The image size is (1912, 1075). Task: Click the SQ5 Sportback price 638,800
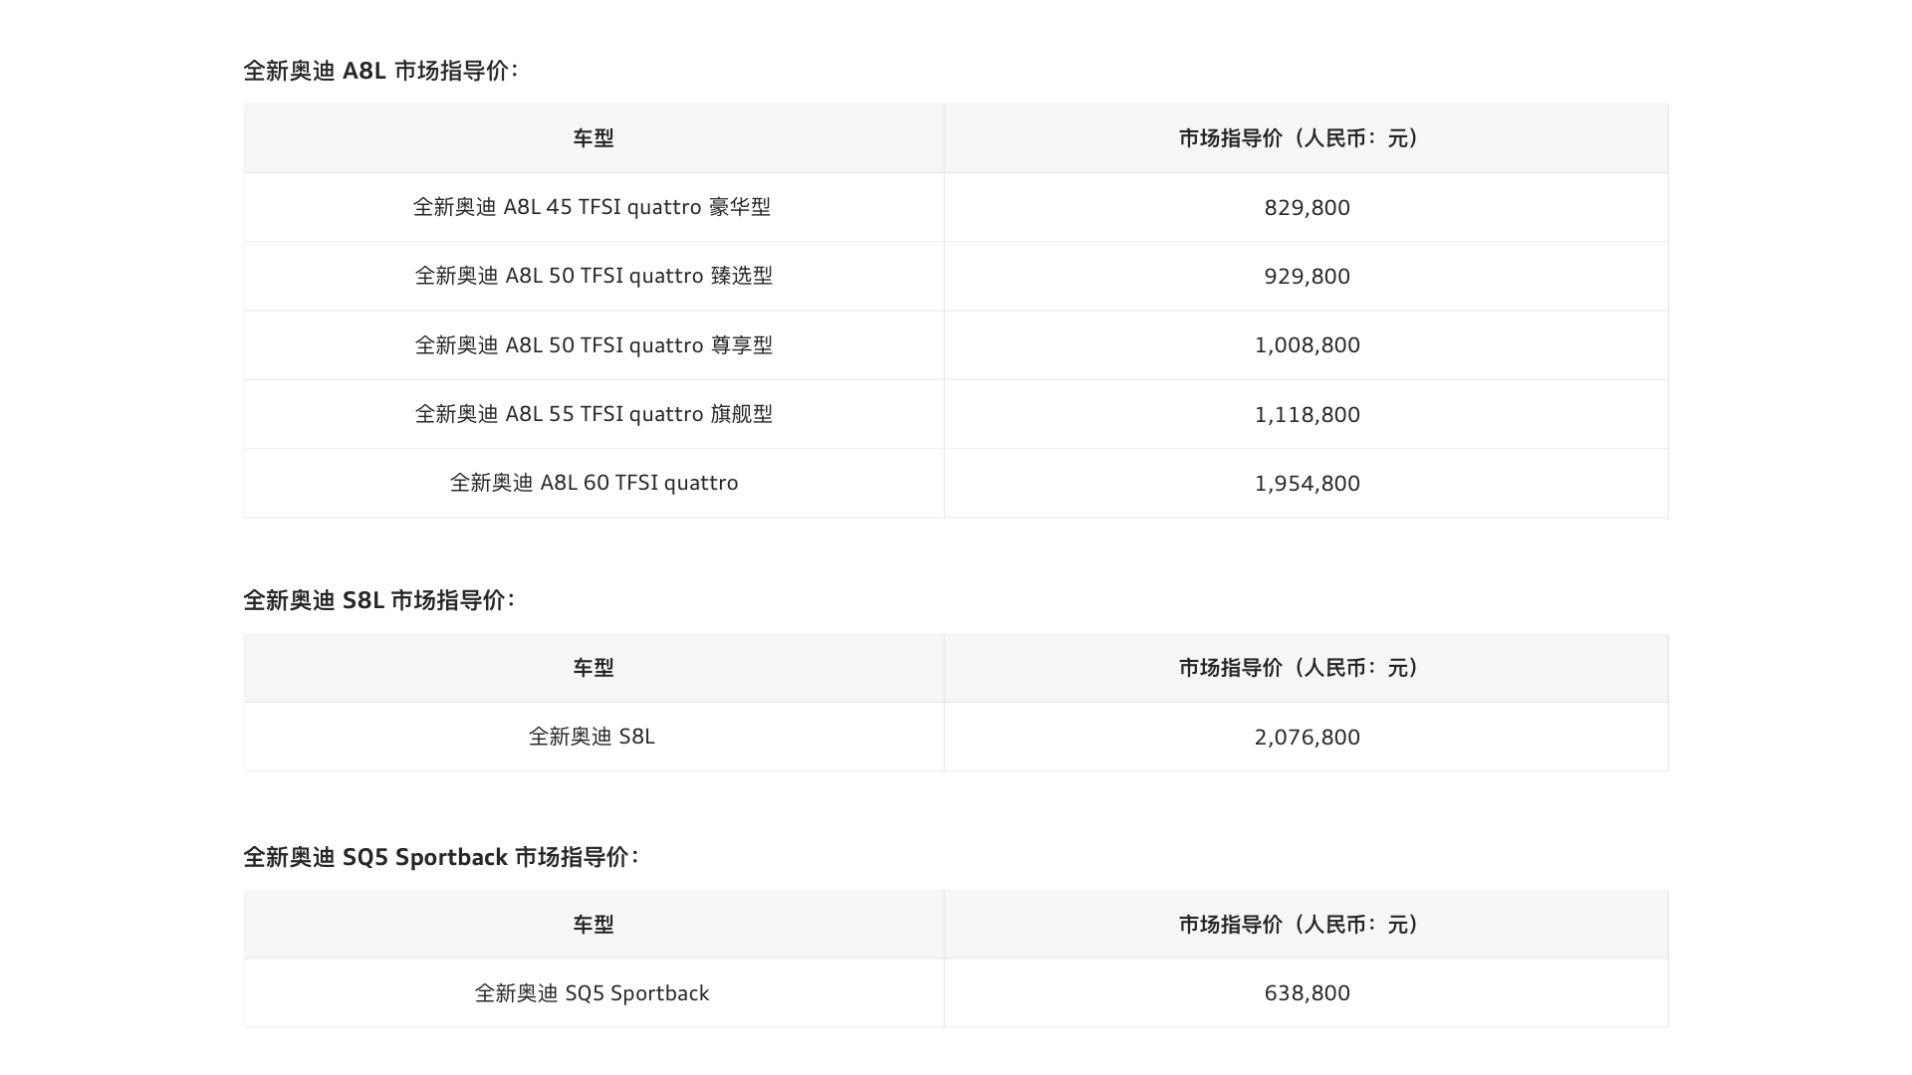(x=1307, y=993)
